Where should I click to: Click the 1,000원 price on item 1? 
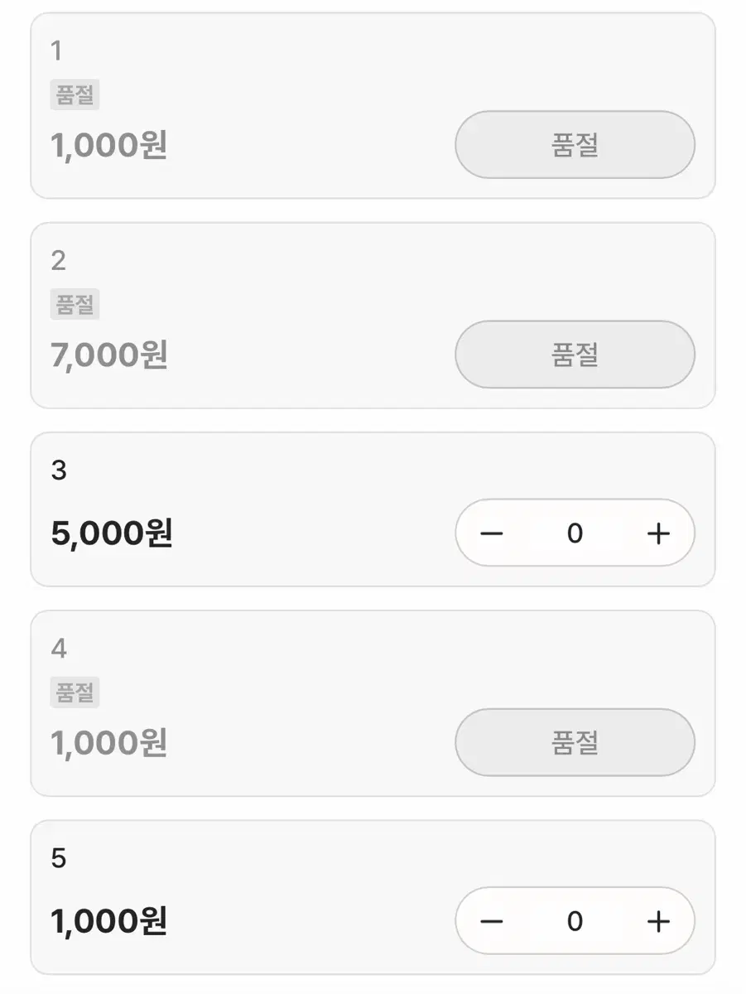tap(109, 146)
